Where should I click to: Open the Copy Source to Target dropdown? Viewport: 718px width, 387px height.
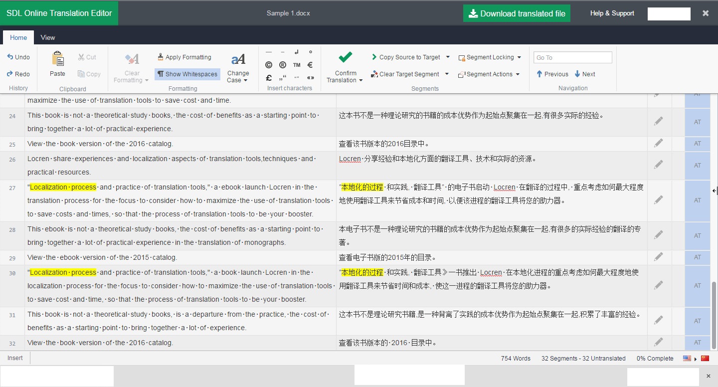[x=448, y=57]
